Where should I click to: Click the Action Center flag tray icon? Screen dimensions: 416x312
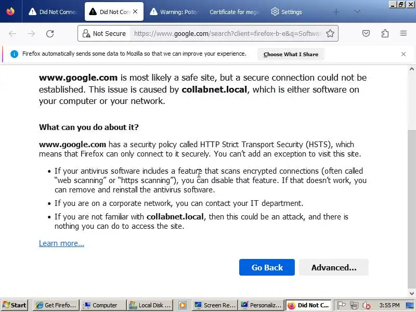(x=342, y=305)
